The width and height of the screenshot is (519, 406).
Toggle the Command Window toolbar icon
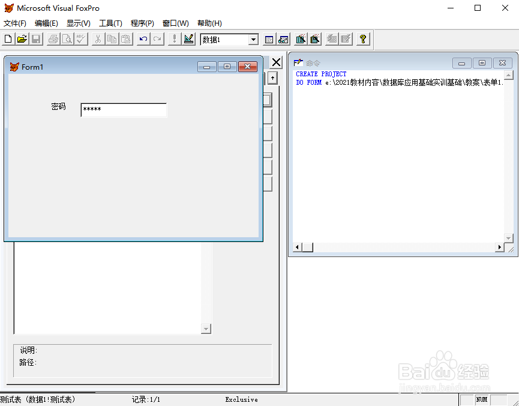pyautogui.click(x=269, y=39)
